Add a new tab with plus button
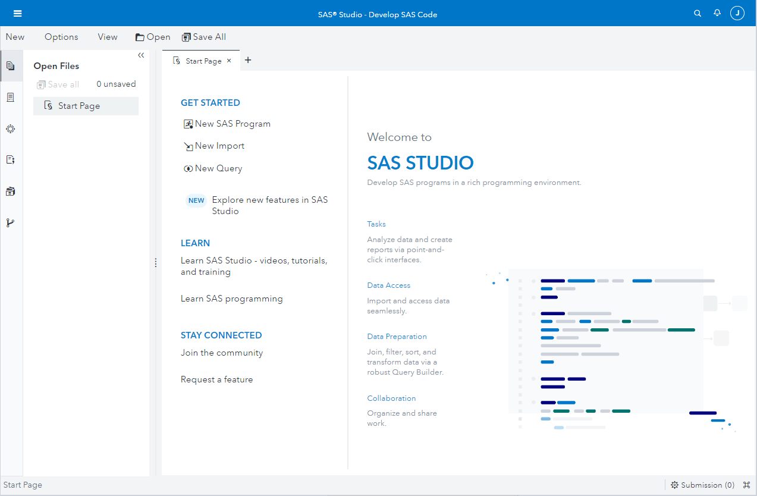Screen dimensions: 757x496 248,60
